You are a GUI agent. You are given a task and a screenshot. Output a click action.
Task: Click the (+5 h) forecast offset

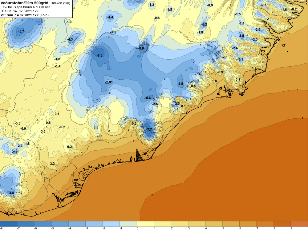(44, 15)
